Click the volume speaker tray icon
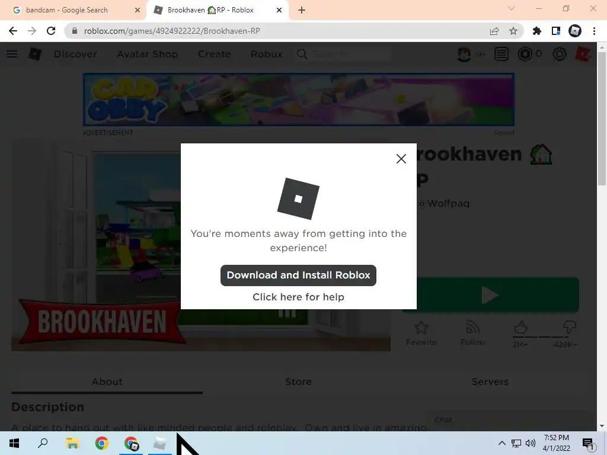 pos(531,443)
